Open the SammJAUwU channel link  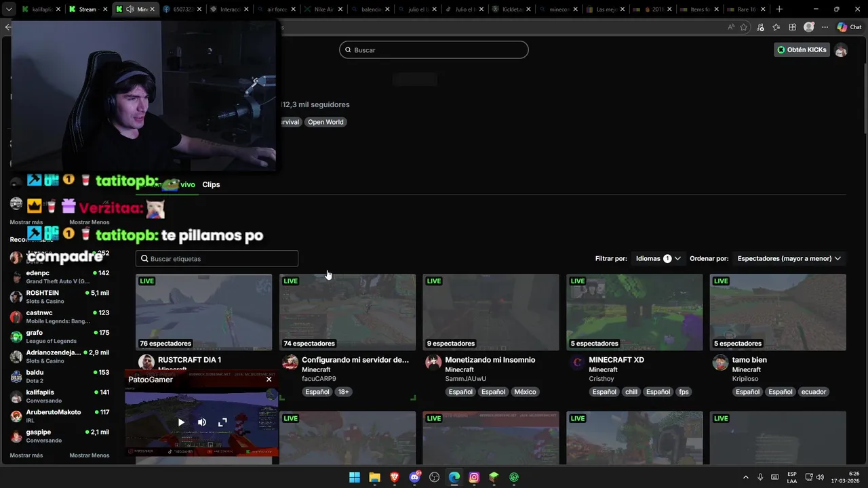click(465, 379)
